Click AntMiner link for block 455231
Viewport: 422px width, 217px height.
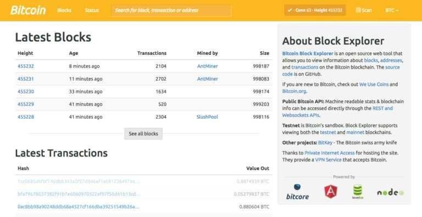[x=207, y=79]
